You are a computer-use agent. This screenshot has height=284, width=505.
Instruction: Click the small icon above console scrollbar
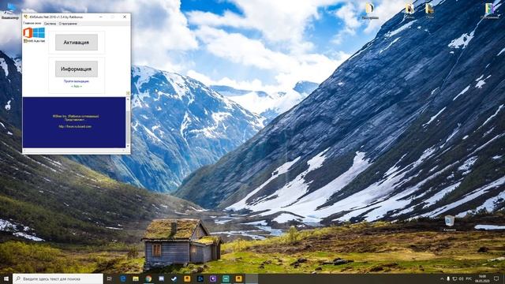tap(128, 93)
